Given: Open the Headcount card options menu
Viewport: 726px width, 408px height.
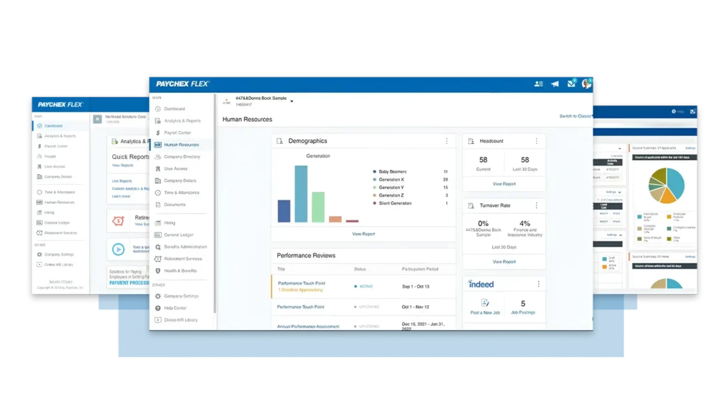Looking at the screenshot, I should [537, 141].
